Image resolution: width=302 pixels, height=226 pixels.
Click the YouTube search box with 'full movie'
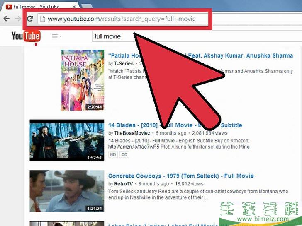(197, 36)
